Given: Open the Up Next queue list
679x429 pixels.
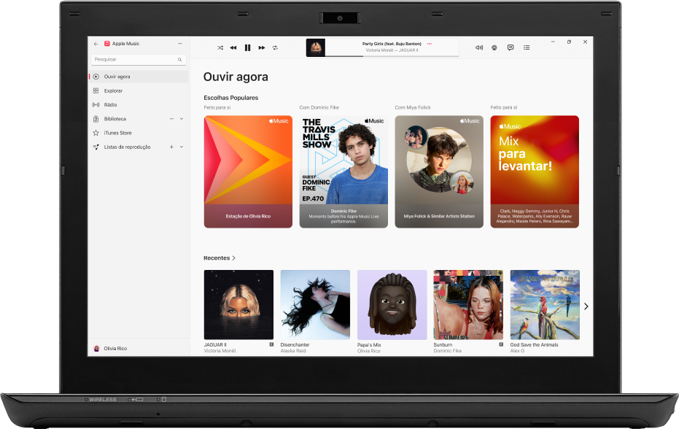Looking at the screenshot, I should coord(527,47).
